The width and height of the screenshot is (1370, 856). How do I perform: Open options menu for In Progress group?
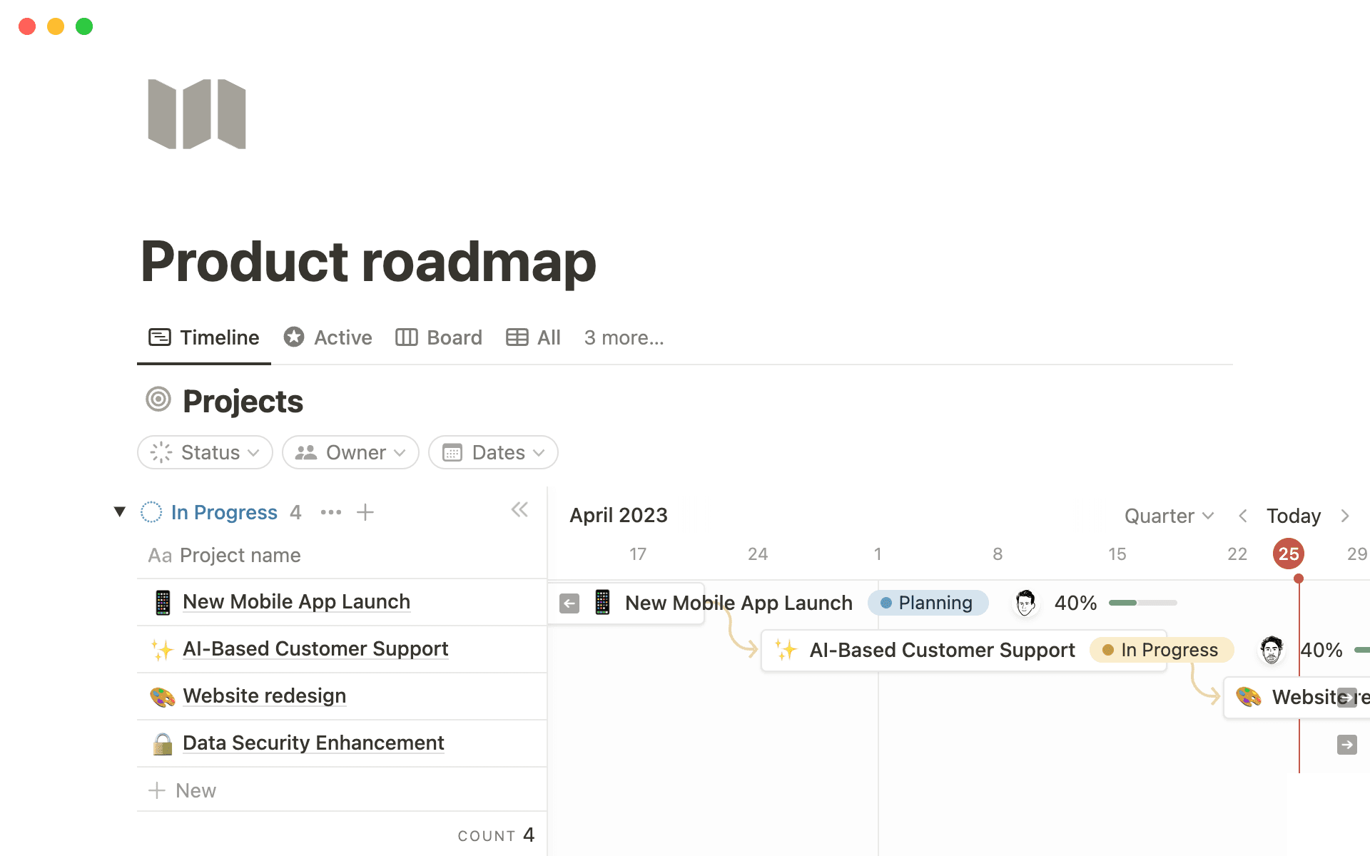point(330,511)
